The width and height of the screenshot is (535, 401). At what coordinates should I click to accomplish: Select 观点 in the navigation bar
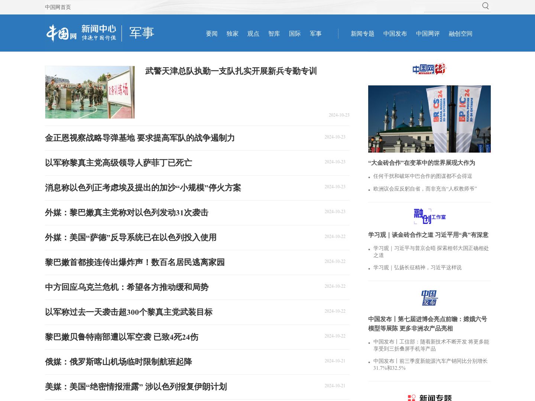(253, 34)
